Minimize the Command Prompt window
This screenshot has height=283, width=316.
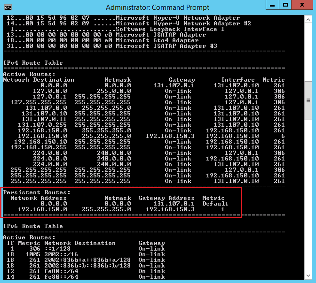pyautogui.click(x=272, y=5)
